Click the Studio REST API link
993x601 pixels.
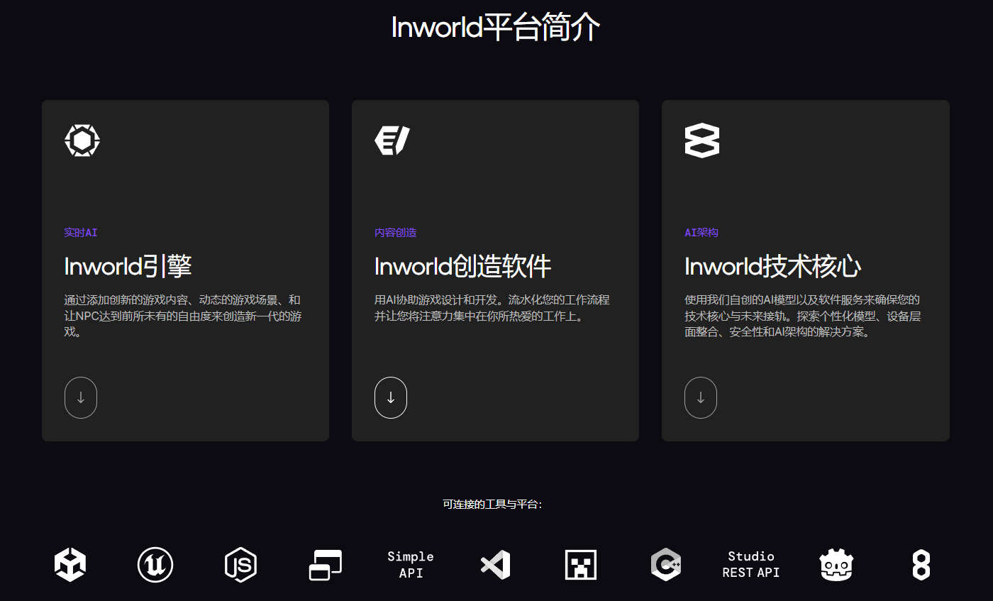pyautogui.click(x=750, y=565)
